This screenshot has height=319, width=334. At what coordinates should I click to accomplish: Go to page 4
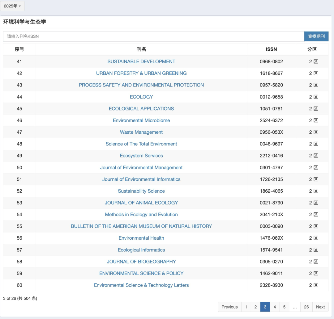tap(275, 307)
